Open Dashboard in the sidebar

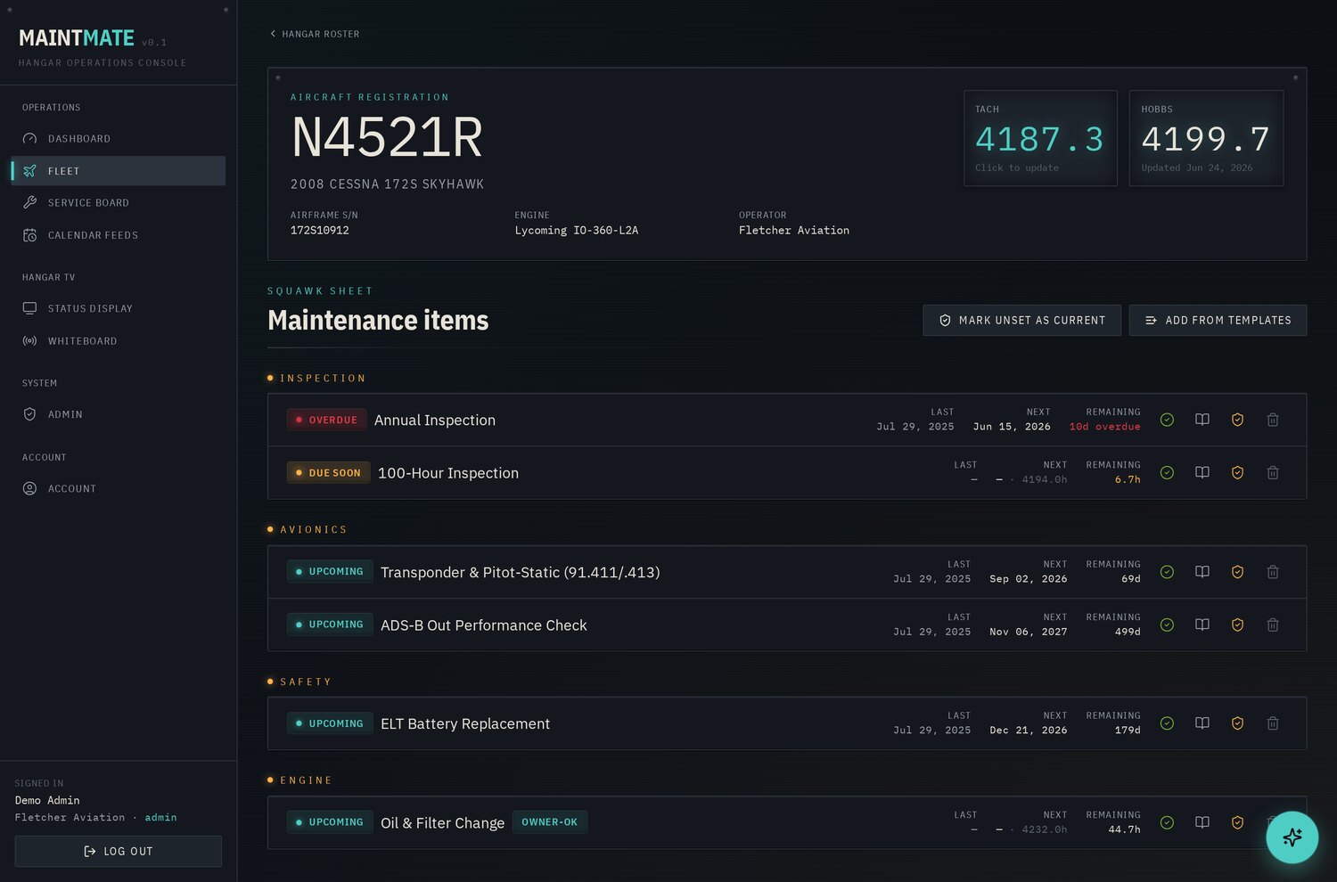[x=118, y=139]
